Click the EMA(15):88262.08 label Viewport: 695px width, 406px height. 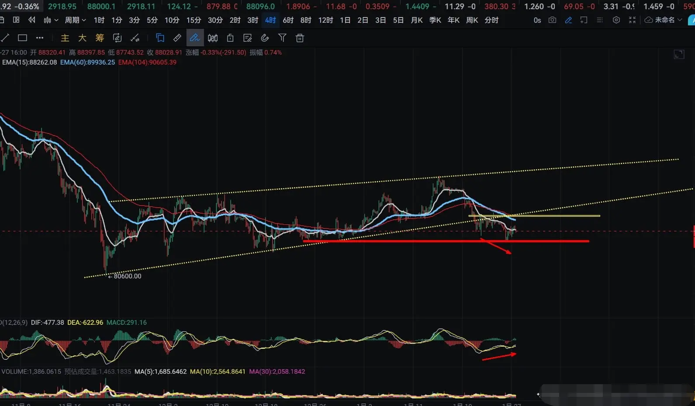coord(29,62)
